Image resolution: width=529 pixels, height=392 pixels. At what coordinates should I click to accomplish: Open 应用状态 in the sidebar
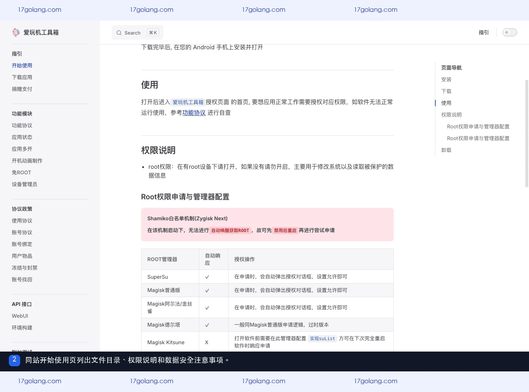[x=22, y=137]
